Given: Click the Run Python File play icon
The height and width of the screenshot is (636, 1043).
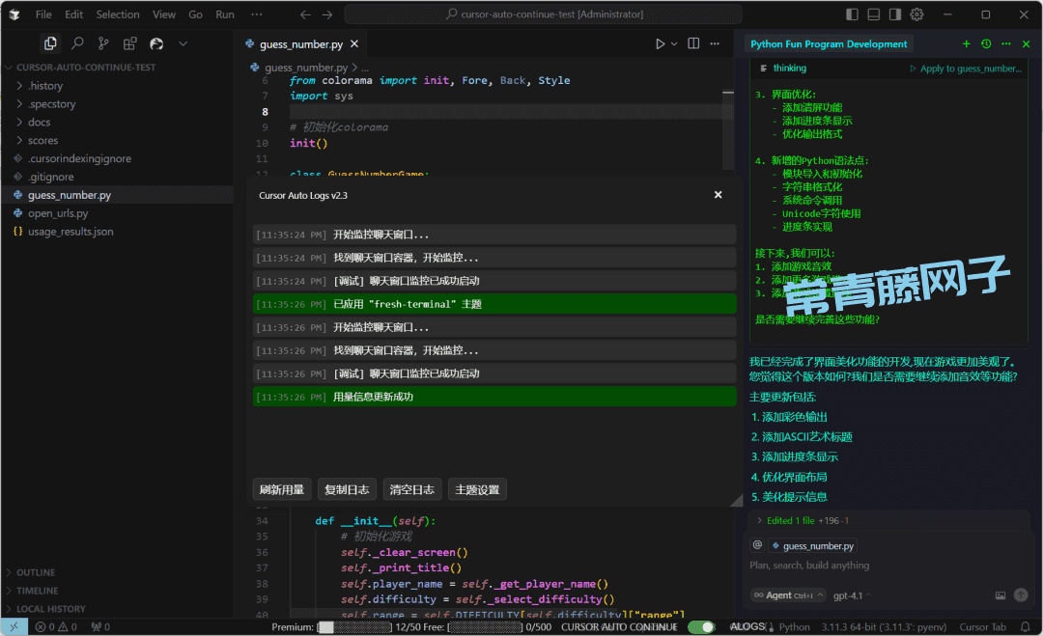Looking at the screenshot, I should point(661,43).
